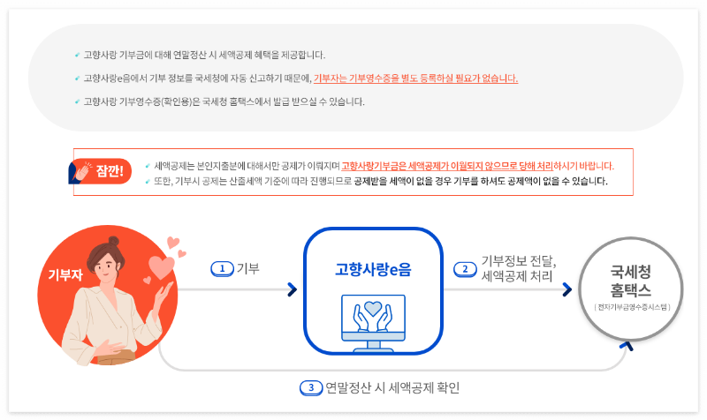The image size is (707, 420).
Task: Click underlined text 기부자는 기부영수증을 별도 등록하실 필요가 없습니다
Action: point(415,79)
